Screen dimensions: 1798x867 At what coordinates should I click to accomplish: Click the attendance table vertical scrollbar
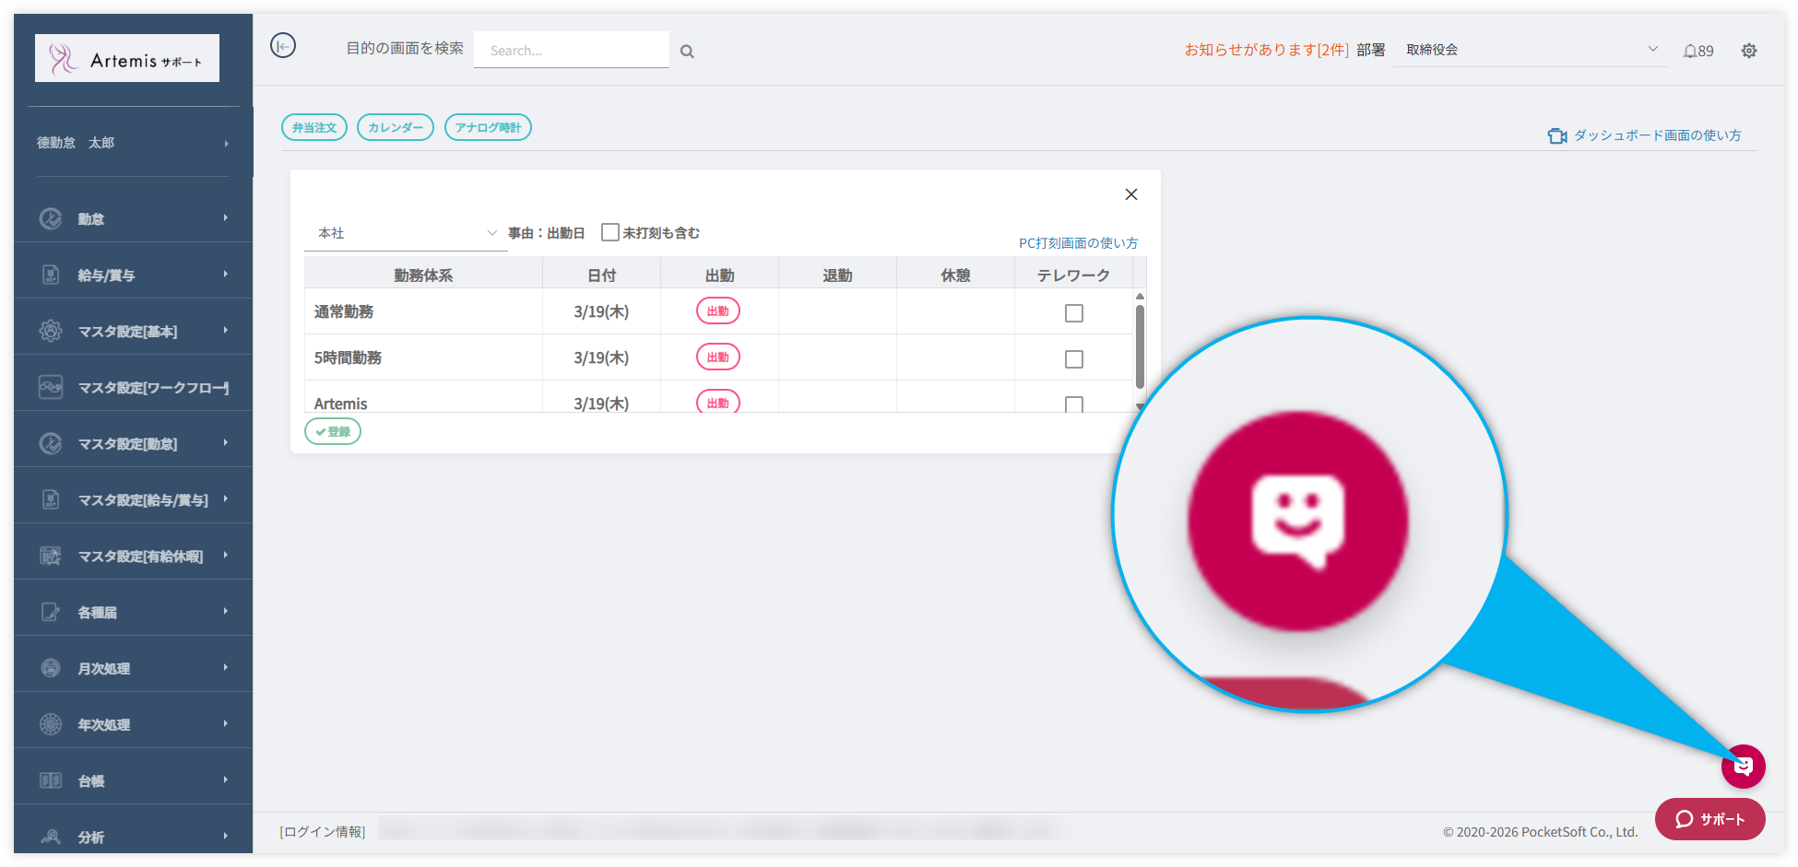click(1140, 346)
